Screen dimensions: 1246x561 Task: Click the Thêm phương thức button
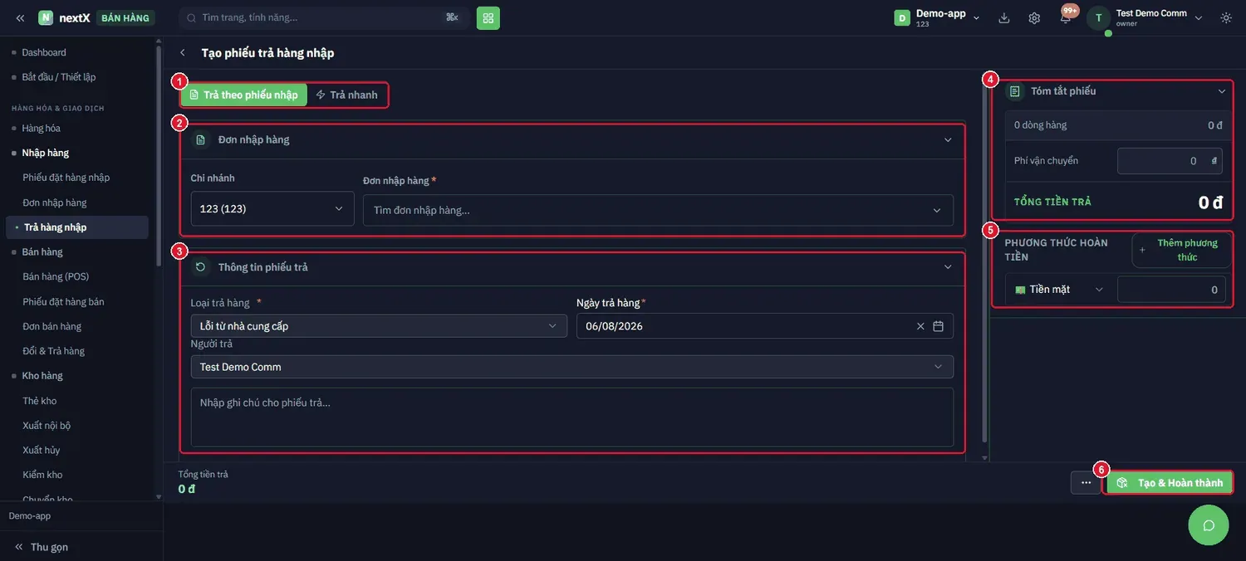pyautogui.click(x=1180, y=250)
